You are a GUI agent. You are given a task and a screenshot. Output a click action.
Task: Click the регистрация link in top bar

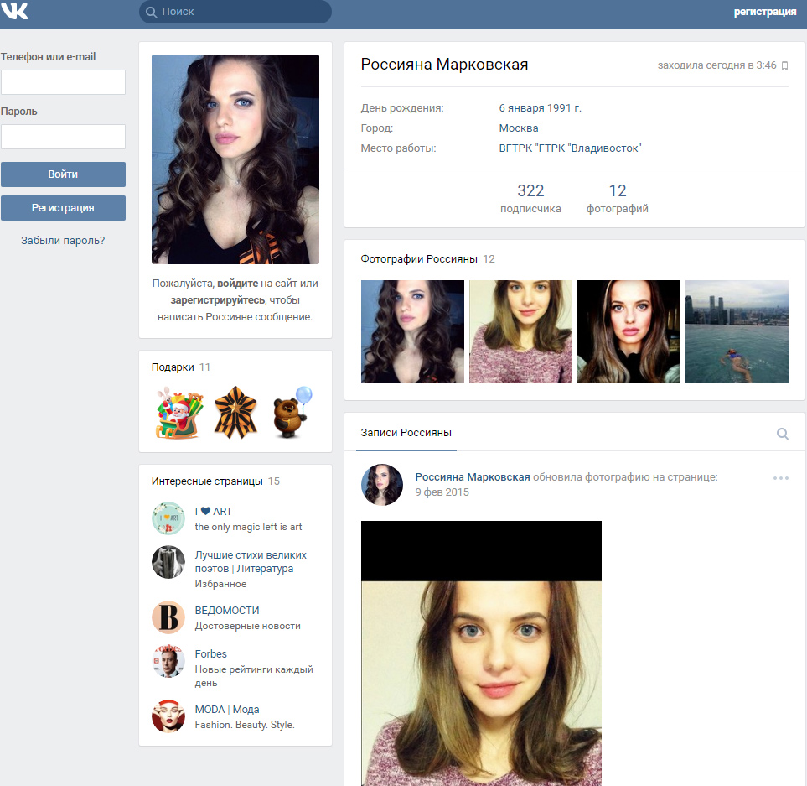click(x=765, y=12)
